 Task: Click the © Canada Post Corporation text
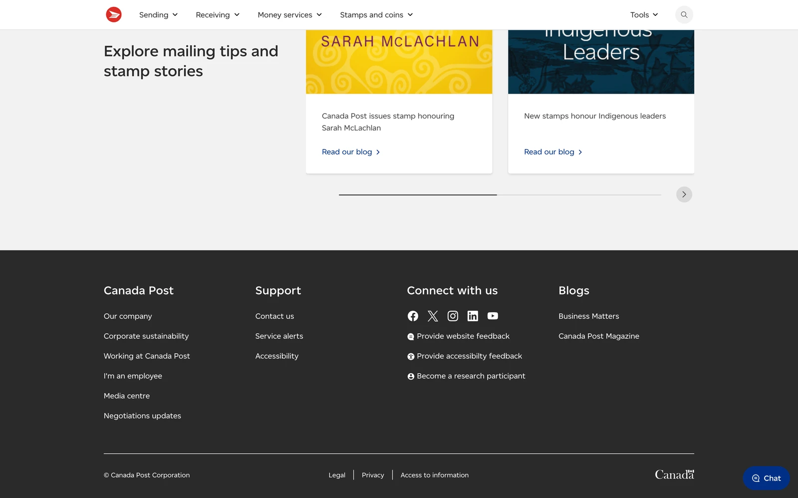[147, 475]
